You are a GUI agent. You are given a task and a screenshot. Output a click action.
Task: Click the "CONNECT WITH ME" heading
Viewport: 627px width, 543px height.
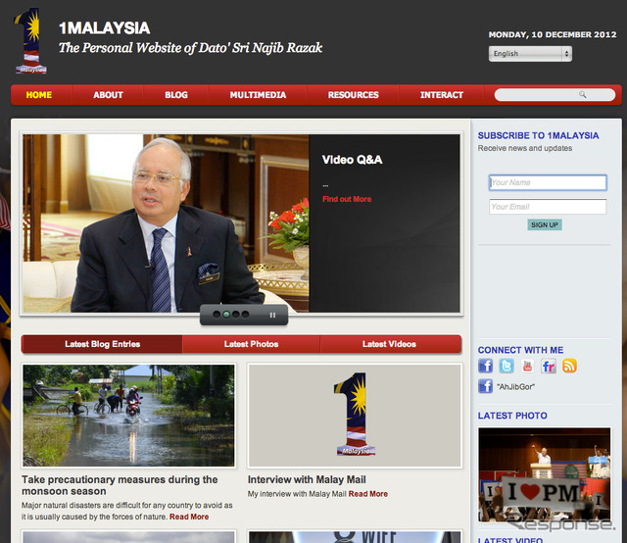(520, 350)
